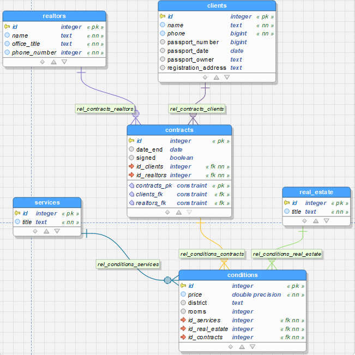The image size is (355, 355).
Task: Click the circle connector at conditions services relationship
Action: click(167, 280)
